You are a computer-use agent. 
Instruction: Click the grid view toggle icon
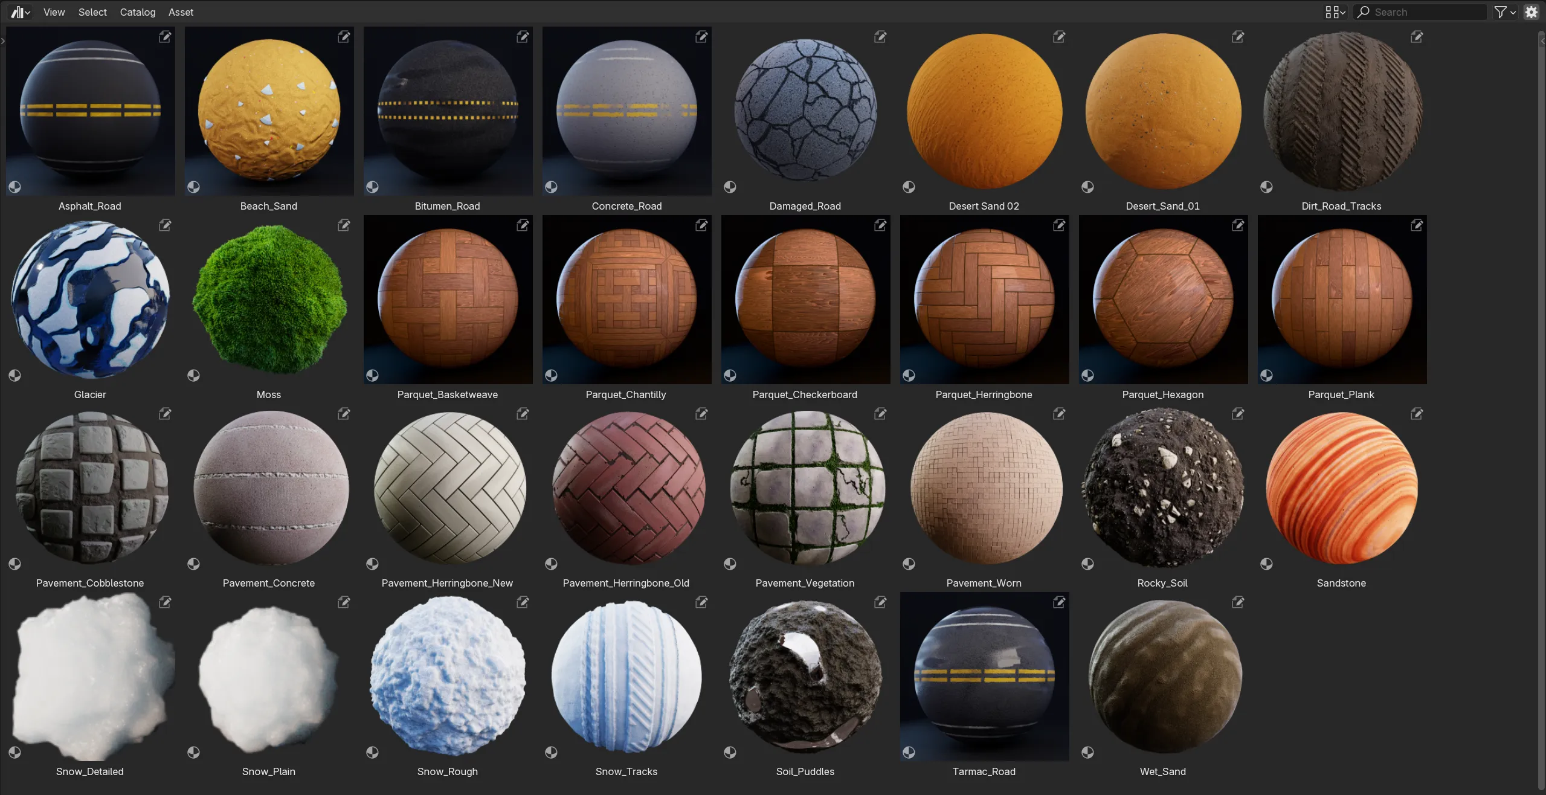1332,11
